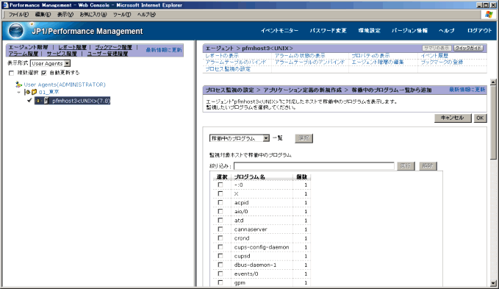Click the User Agents root tree icon
The width and height of the screenshot is (499, 289).
pos(19,85)
